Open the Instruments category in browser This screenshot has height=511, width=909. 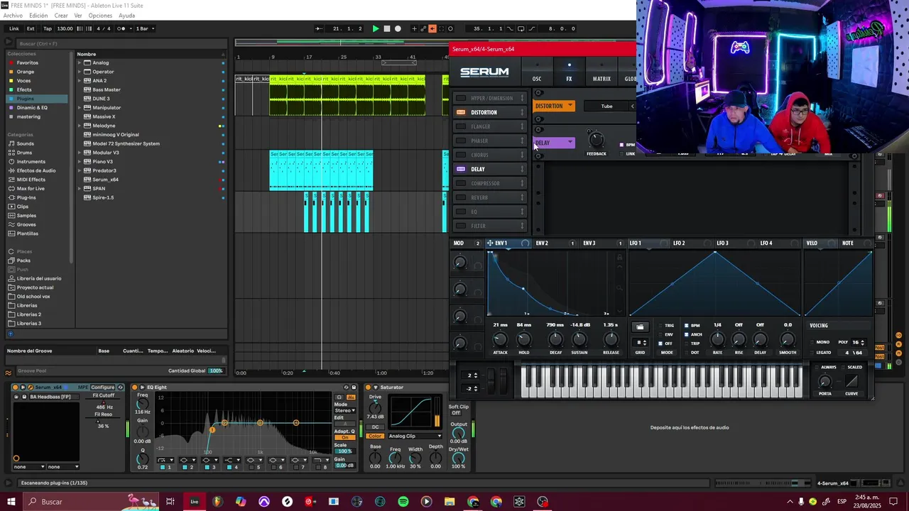(x=31, y=162)
